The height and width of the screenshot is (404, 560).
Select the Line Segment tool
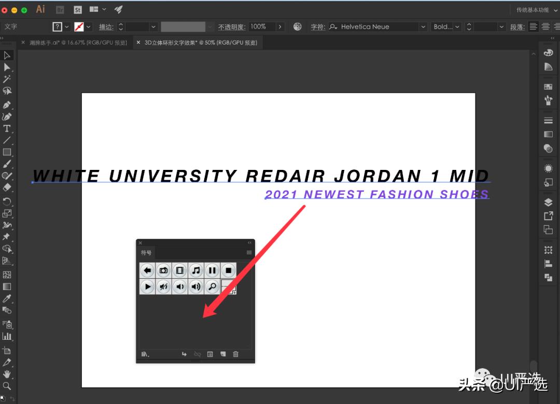(x=7, y=140)
